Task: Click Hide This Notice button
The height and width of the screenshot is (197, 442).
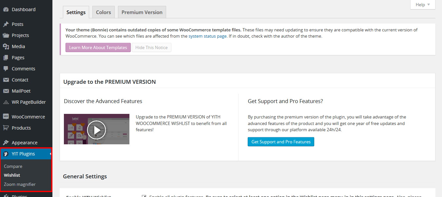Action: coord(151,47)
